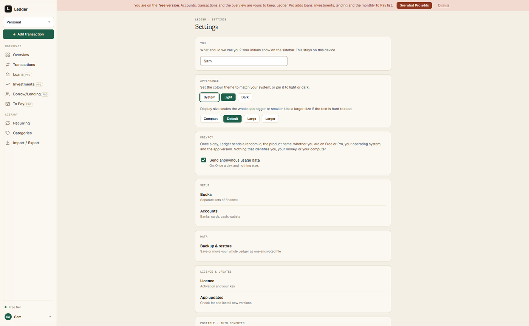The height and width of the screenshot is (326, 529).
Task: Select the System colour theme
Action: (209, 97)
